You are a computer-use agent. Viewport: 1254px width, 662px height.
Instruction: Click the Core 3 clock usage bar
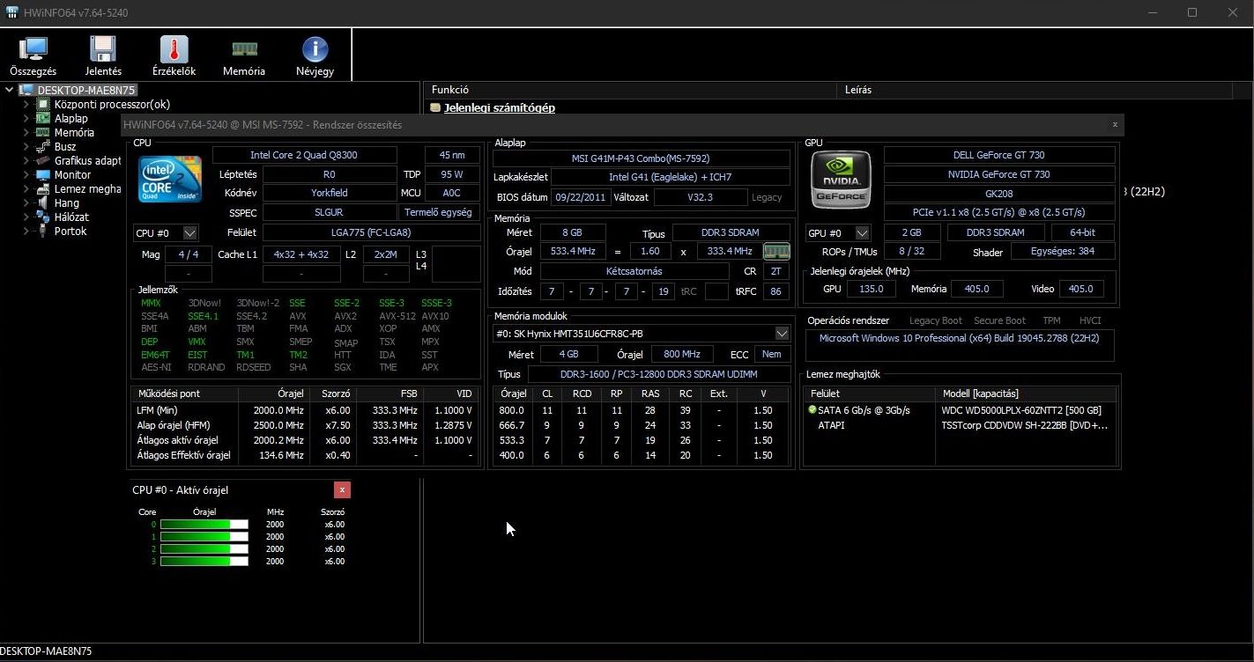pyautogui.click(x=204, y=561)
